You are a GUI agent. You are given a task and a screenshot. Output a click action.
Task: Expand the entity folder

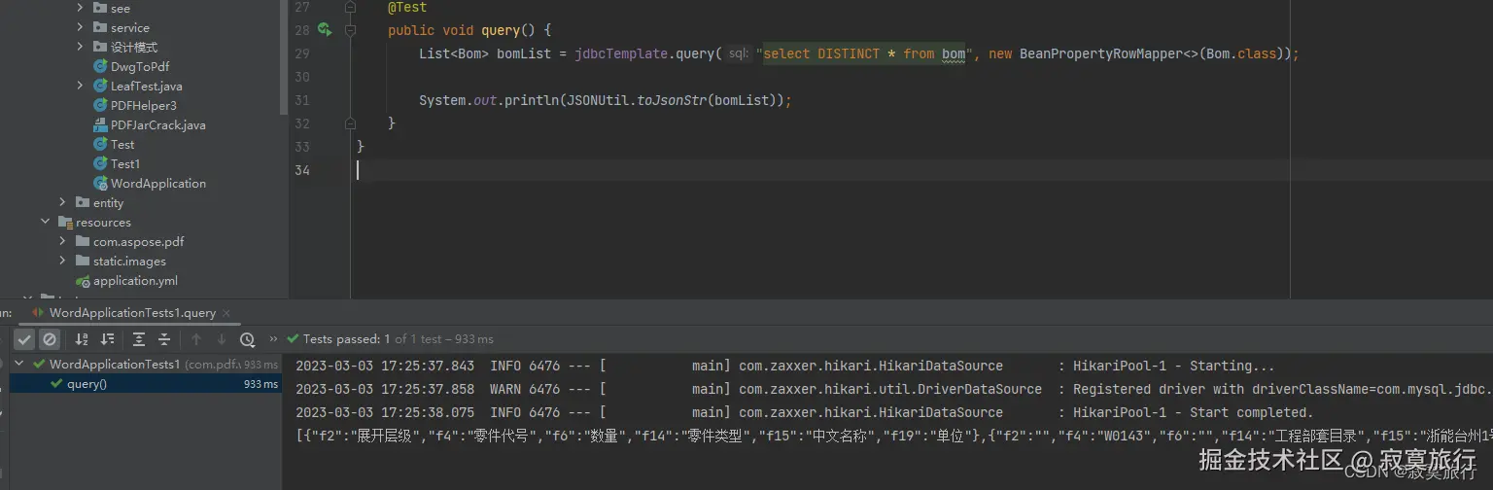pyautogui.click(x=63, y=202)
